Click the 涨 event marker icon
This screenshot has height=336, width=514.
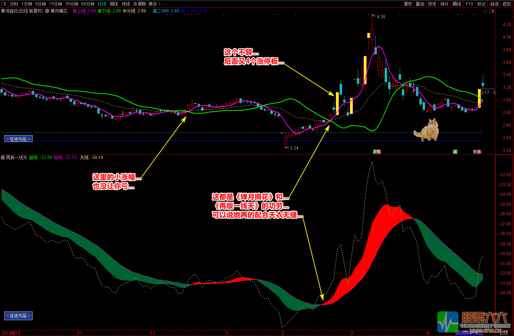tap(479, 152)
